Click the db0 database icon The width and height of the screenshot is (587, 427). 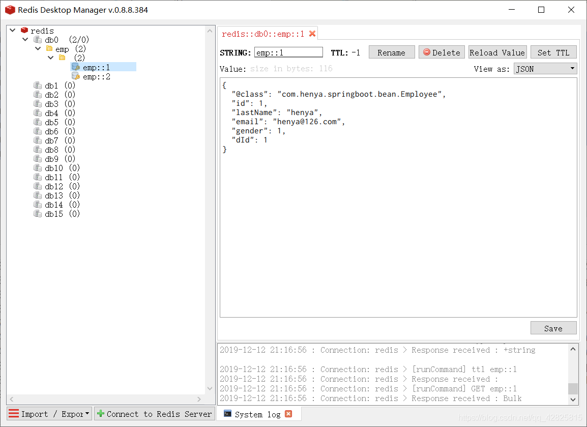(38, 40)
